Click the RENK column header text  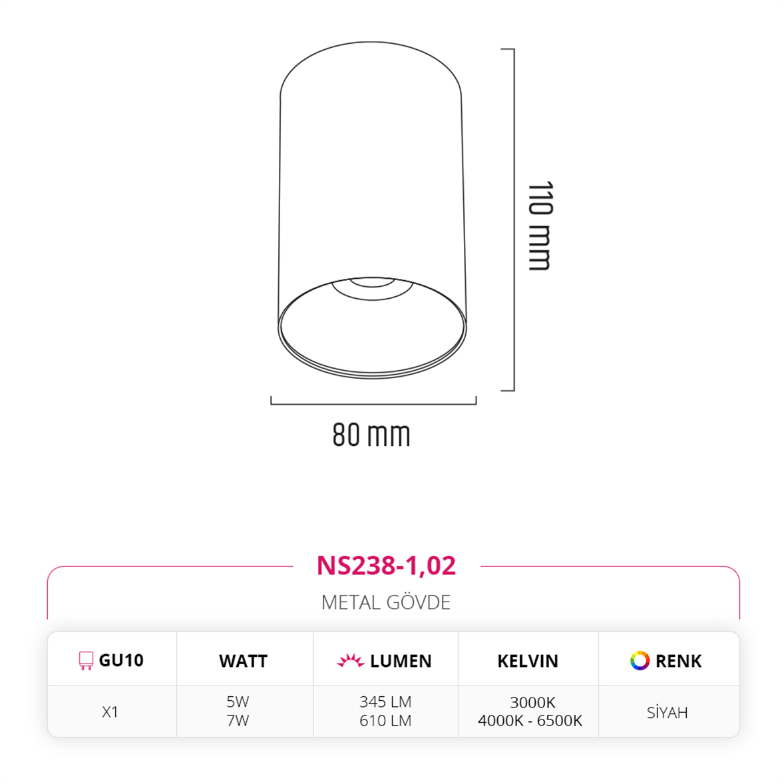click(678, 661)
